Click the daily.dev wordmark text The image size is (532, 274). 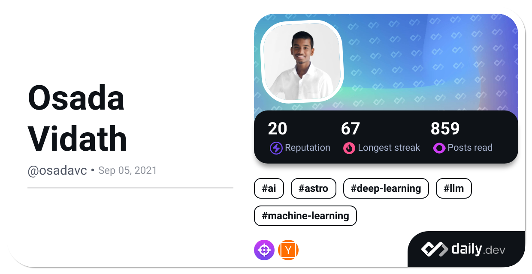point(478,249)
